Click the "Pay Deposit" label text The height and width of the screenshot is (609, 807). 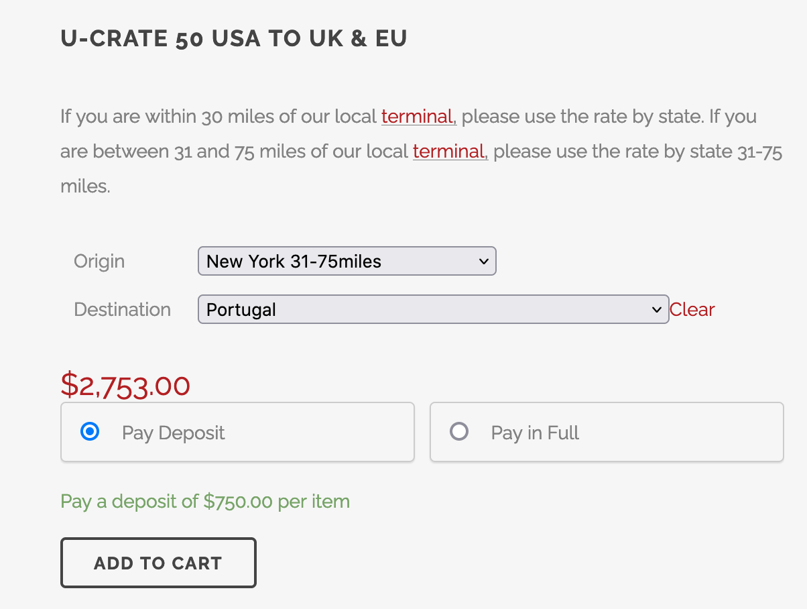[x=173, y=433]
